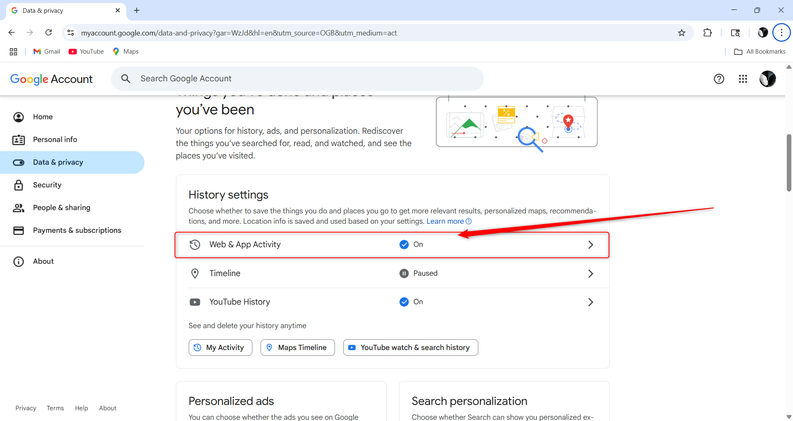The image size is (793, 421).
Task: Open the My Activity button
Action: [220, 348]
